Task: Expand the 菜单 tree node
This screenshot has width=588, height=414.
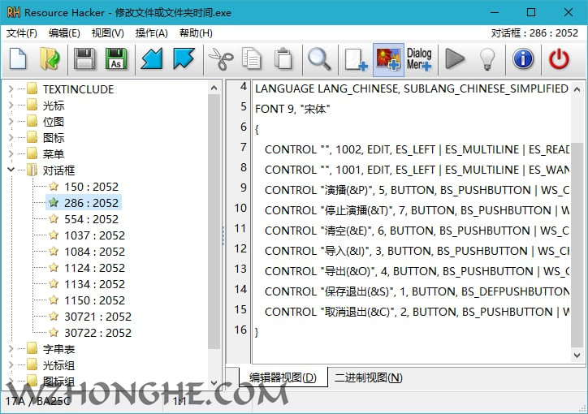Action: 11,153
